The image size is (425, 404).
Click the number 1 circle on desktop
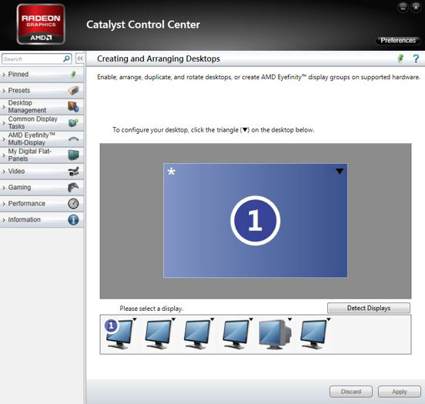(x=256, y=220)
